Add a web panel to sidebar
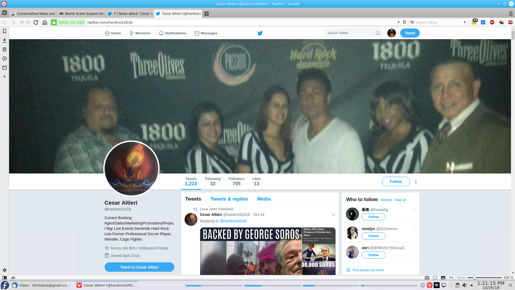 coord(5,77)
